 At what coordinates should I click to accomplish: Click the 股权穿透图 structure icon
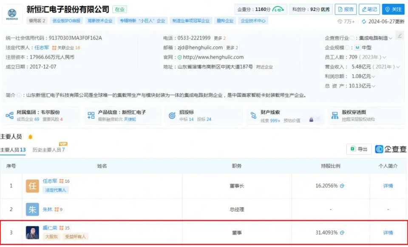(x=335, y=115)
